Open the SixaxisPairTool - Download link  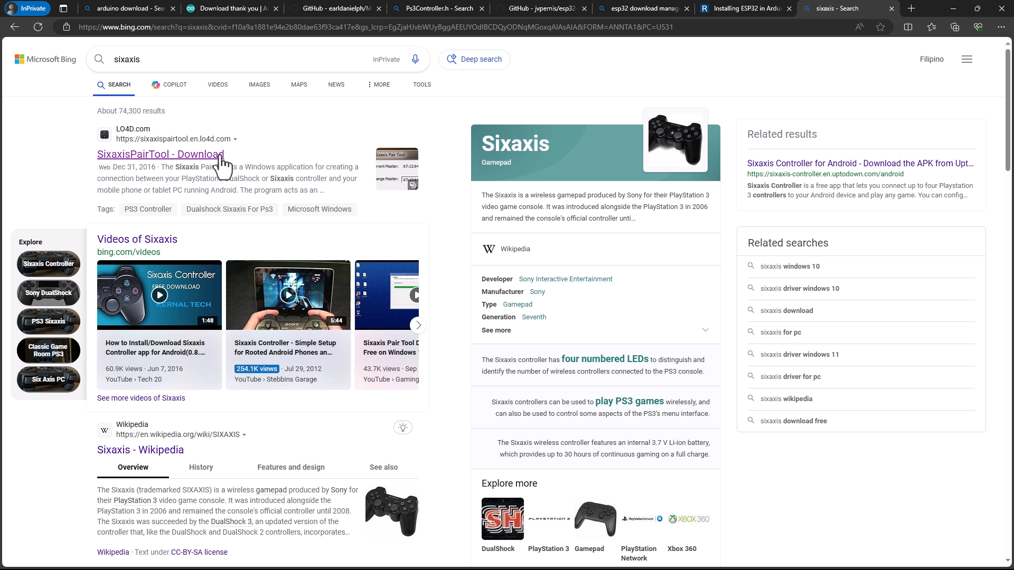click(x=161, y=154)
